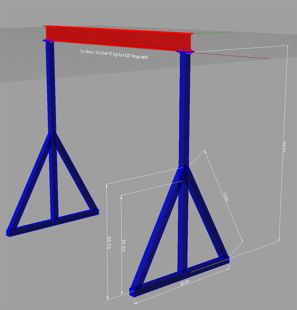This screenshot has width=297, height=310.
Task: Select the right blue vertical post
Action: tap(184, 162)
